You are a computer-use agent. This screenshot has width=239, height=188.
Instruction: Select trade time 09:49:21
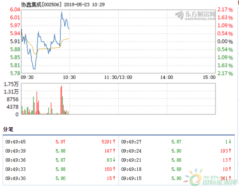pyautogui.click(x=131, y=160)
